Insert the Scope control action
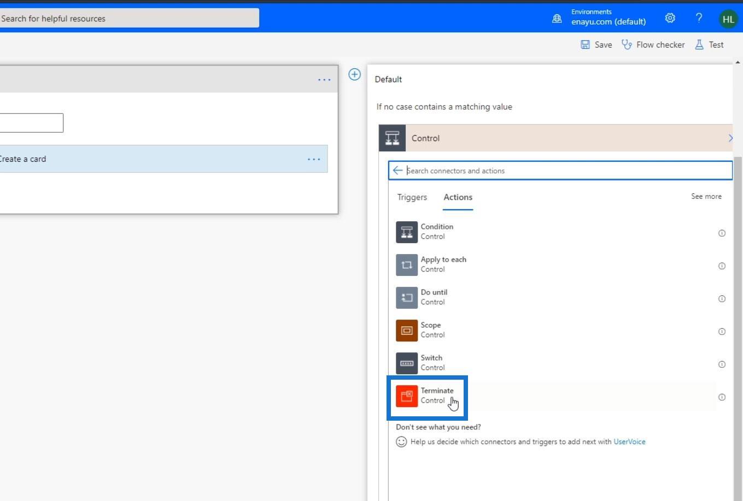 [430, 330]
